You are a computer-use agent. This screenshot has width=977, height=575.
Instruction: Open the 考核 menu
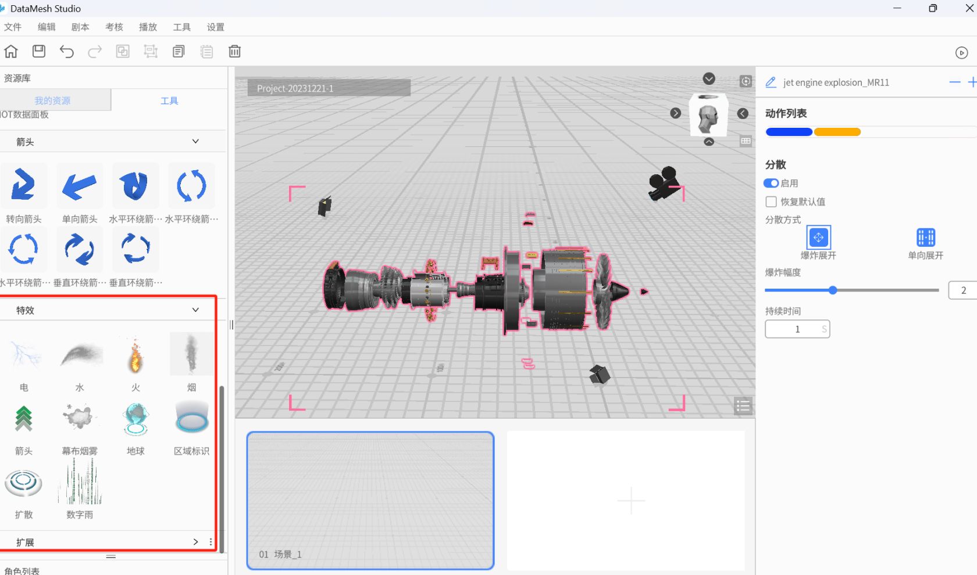[114, 27]
